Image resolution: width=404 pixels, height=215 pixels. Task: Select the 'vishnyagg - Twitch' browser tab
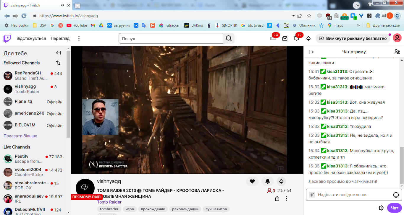tap(37, 5)
